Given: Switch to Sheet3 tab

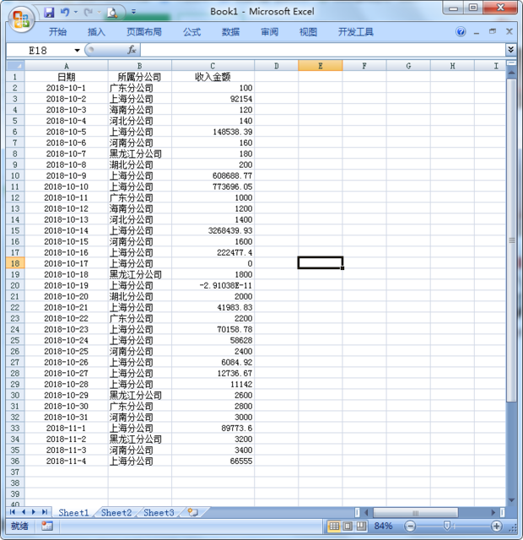Looking at the screenshot, I should (159, 512).
